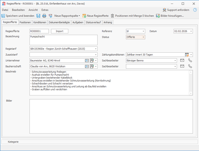Viewport: 199px width, 151px height.
Task: Click the Kategorie bar
Action: [x=99, y=142]
